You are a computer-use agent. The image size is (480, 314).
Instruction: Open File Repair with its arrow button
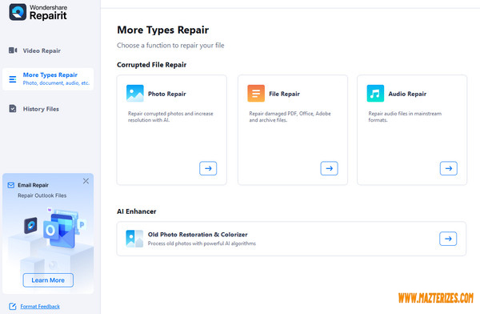tap(329, 168)
